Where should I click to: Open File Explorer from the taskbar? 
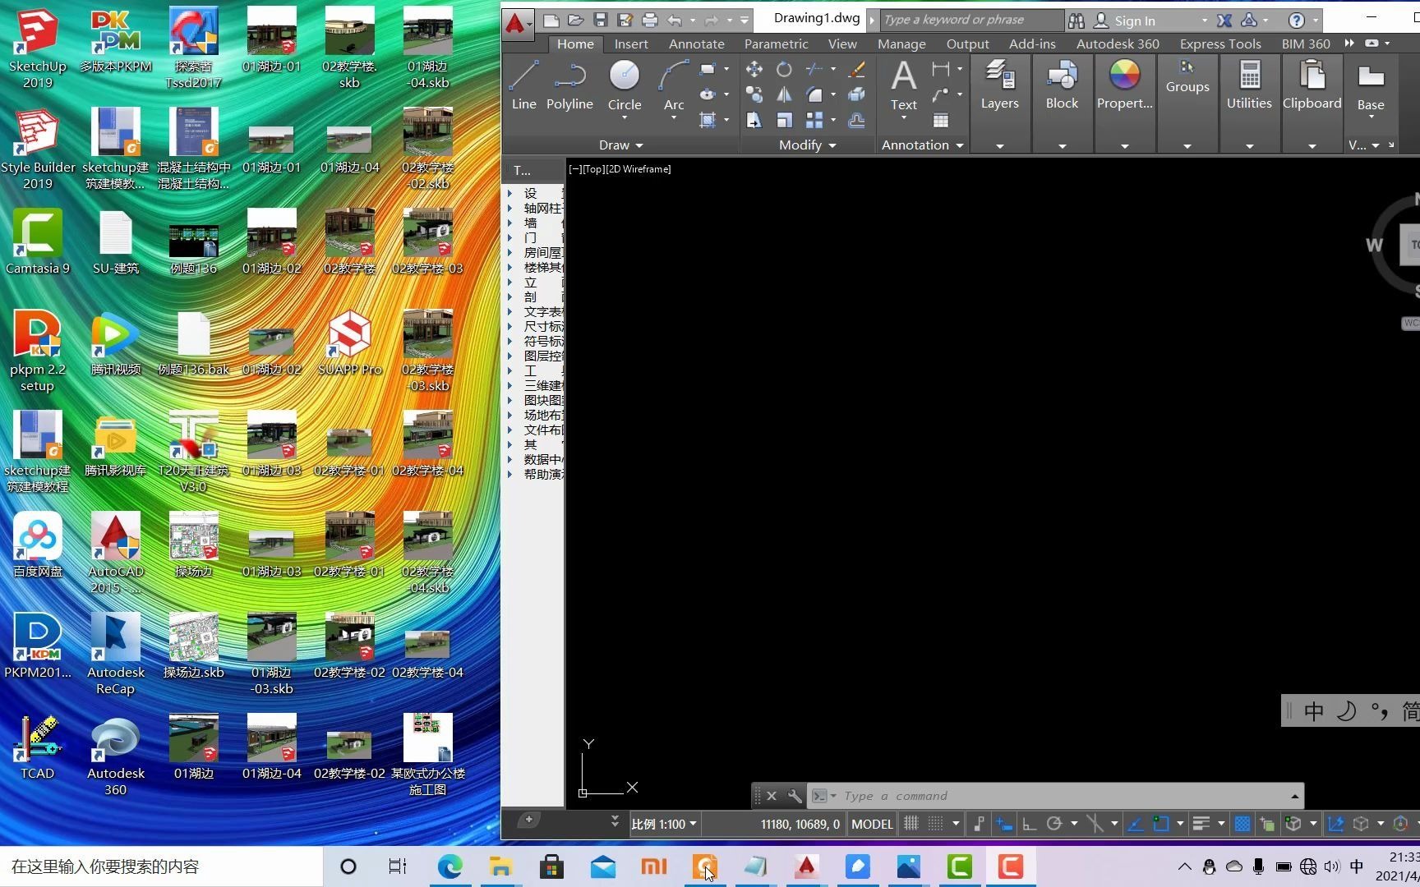pos(500,866)
